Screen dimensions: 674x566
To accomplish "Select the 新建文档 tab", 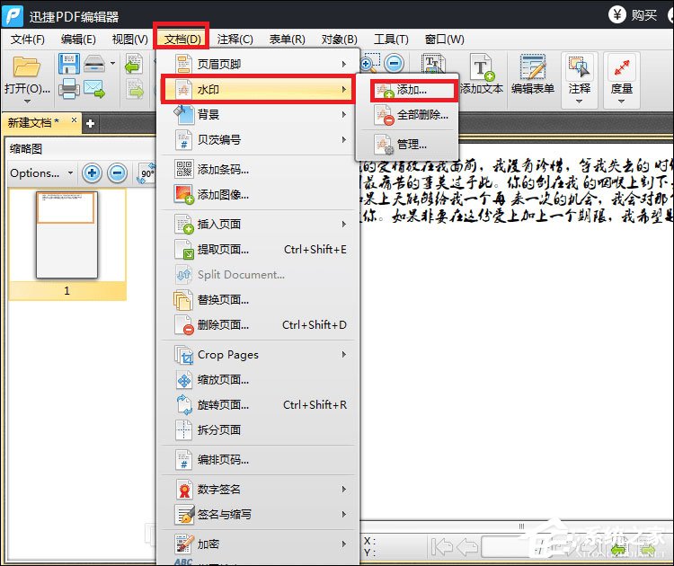I will 33,122.
